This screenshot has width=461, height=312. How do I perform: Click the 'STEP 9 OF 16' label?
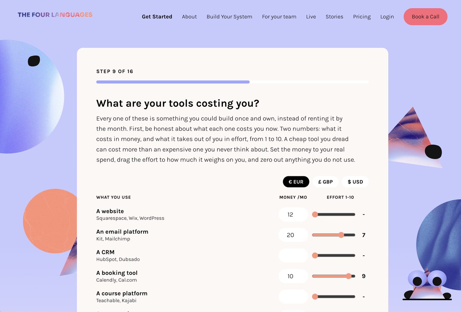coord(115,71)
